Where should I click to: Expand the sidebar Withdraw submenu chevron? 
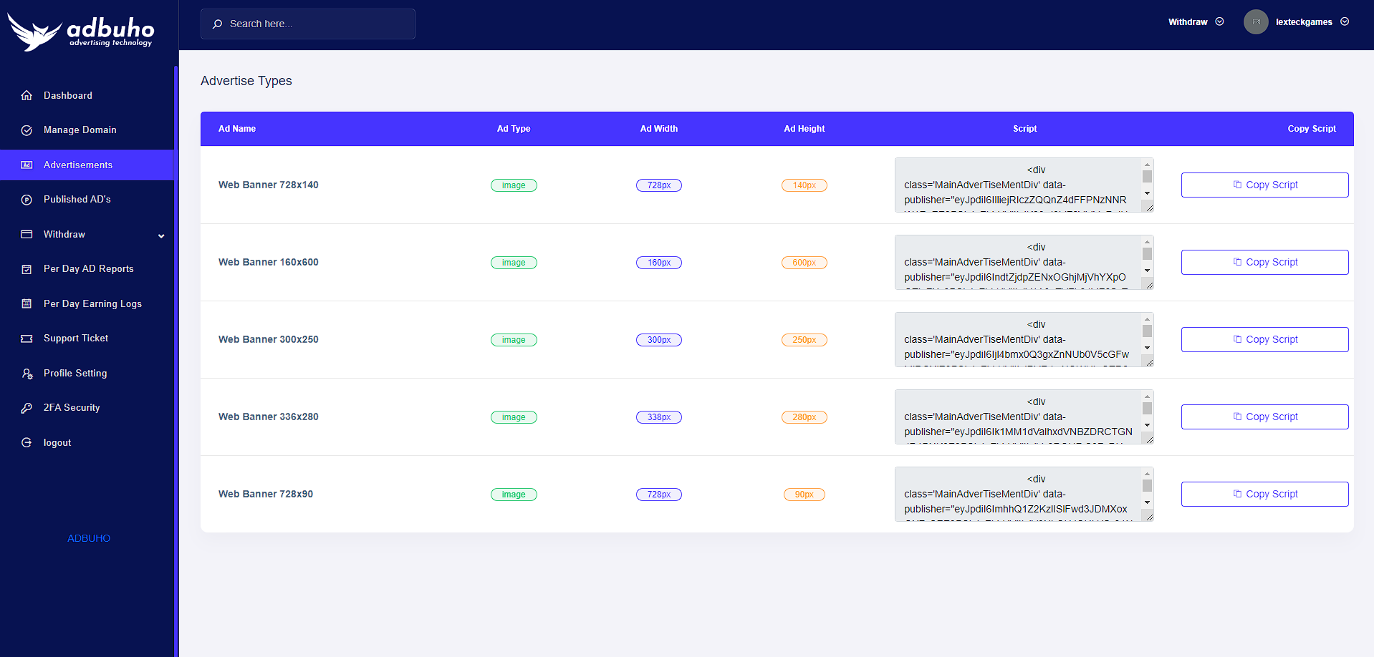point(161,235)
